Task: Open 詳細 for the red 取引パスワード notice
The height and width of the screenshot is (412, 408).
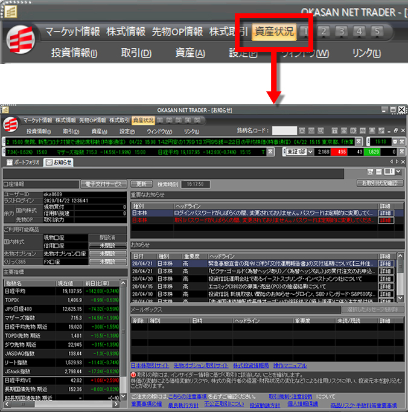Action: [386, 220]
